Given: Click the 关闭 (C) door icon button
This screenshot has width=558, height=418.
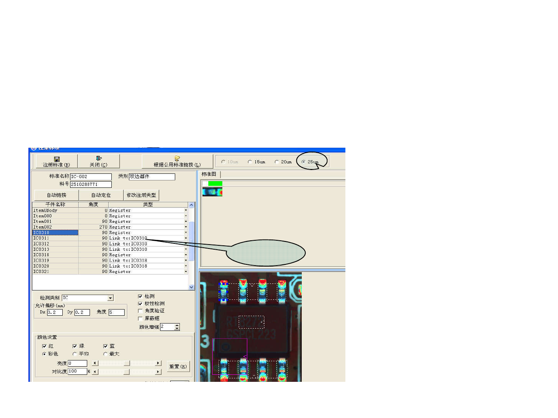Looking at the screenshot, I should coord(99,161).
